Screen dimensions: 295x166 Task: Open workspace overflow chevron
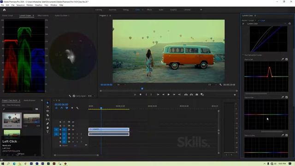(201, 10)
